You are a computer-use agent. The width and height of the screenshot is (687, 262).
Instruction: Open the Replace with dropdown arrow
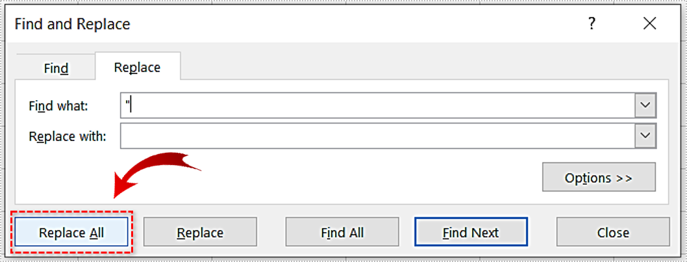645,137
